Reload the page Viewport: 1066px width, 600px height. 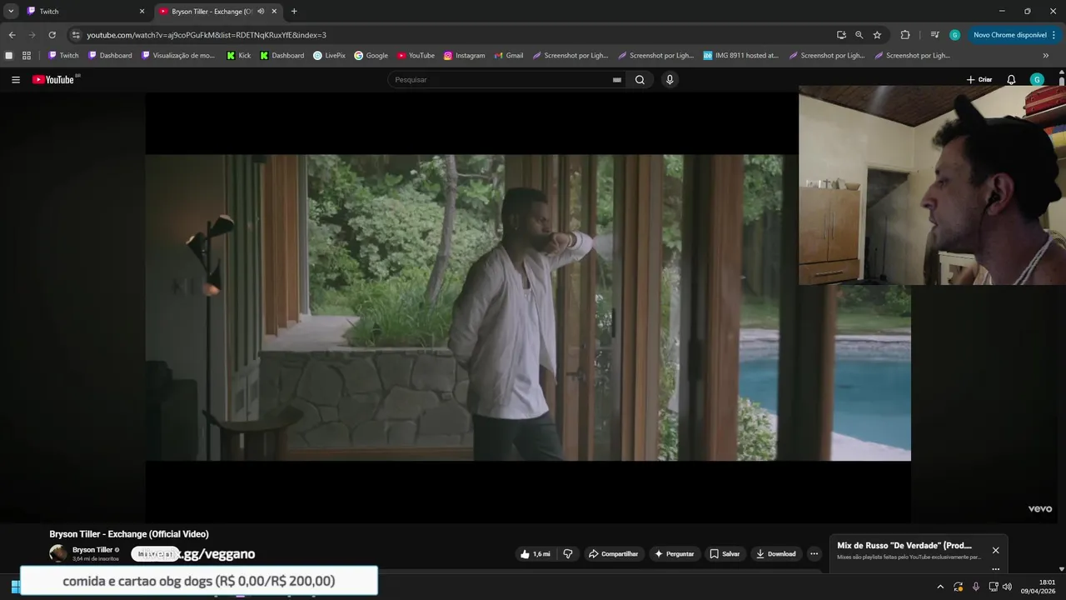52,35
